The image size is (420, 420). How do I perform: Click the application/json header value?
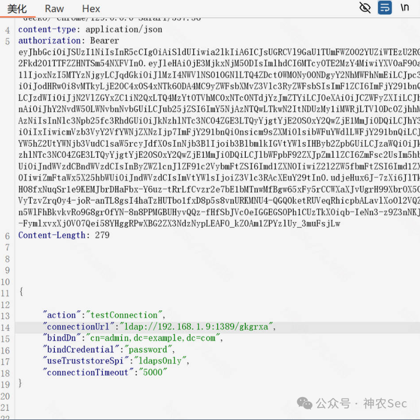[x=124, y=29]
